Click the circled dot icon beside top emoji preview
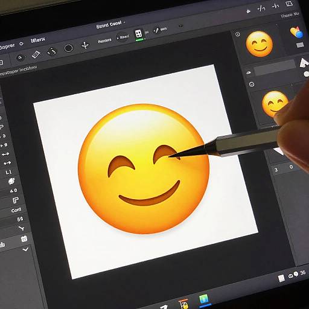This screenshot has height=309, width=309. click(238, 34)
